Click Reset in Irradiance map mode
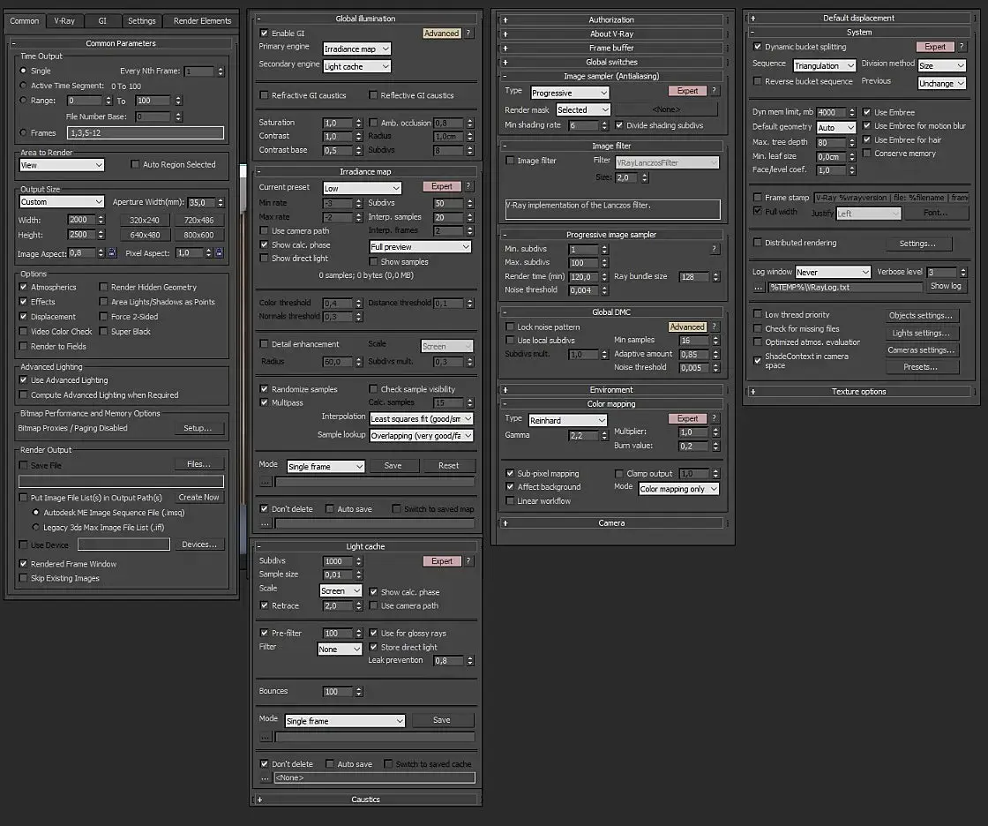This screenshot has height=826, width=988. [x=449, y=466]
